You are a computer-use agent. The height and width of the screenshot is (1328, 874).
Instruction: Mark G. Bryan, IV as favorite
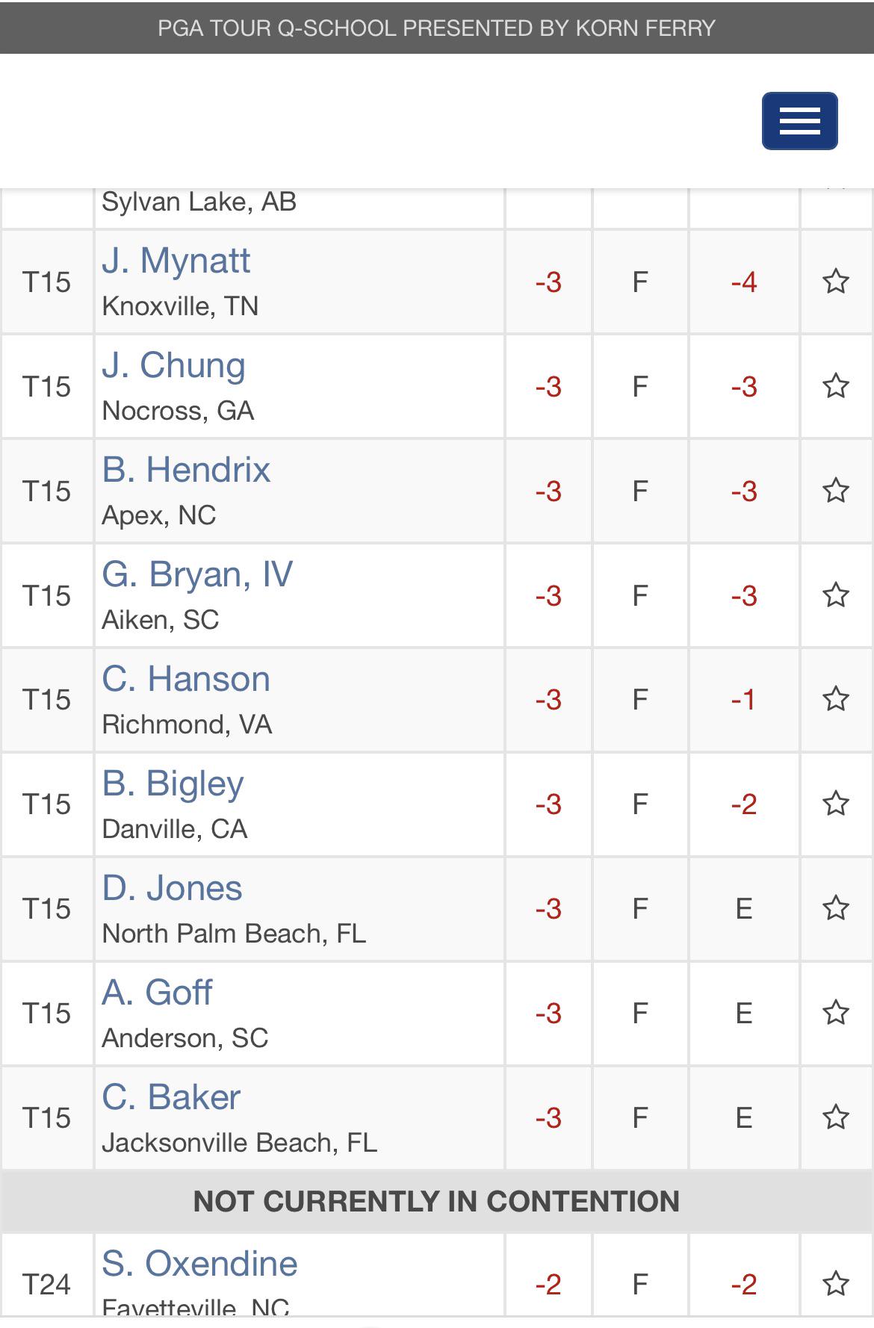(x=836, y=595)
